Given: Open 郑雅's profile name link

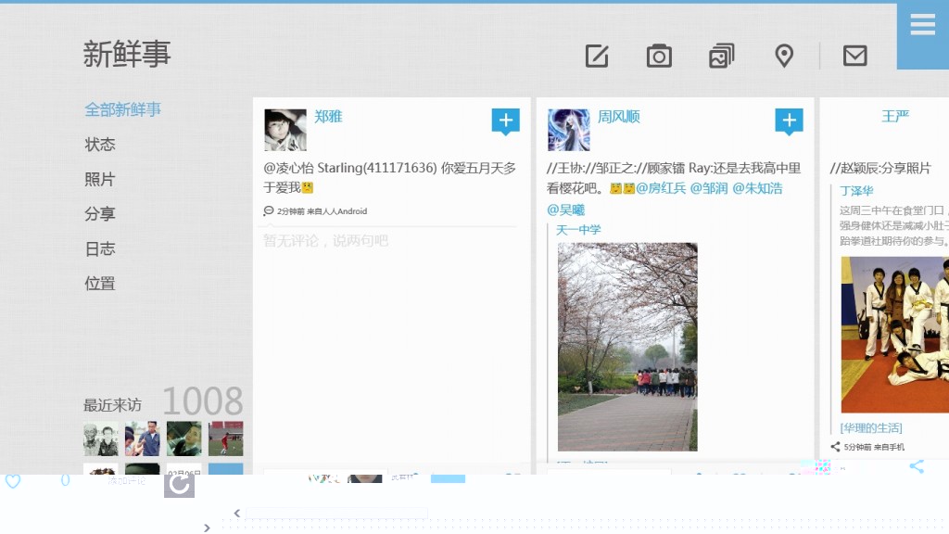Looking at the screenshot, I should (x=328, y=116).
